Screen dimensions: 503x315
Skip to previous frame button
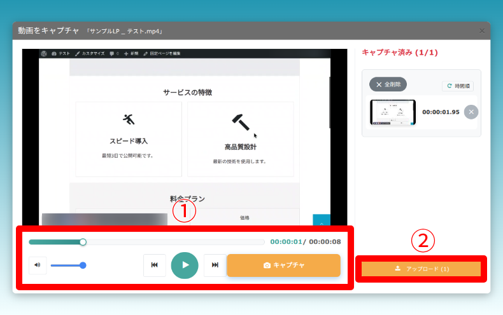154,265
